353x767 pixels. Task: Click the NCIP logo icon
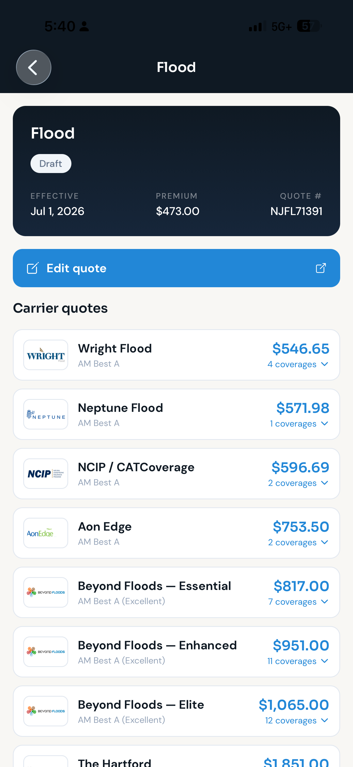pos(46,473)
